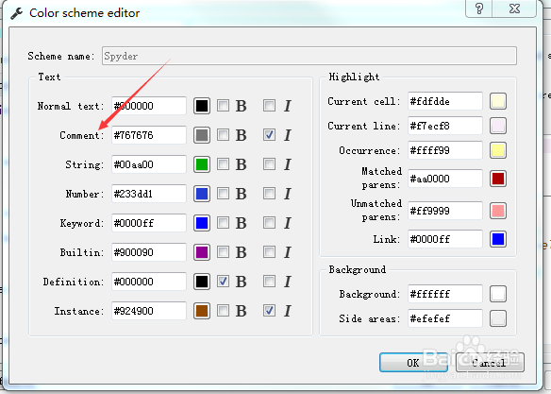
Task: Click the Occurrence yellow color swatch
Action: [498, 150]
